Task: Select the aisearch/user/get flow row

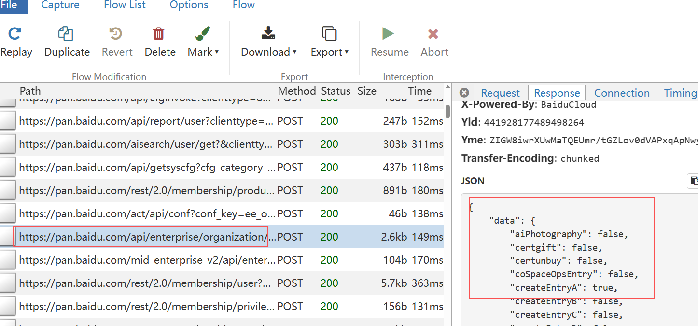Action: 222,144
